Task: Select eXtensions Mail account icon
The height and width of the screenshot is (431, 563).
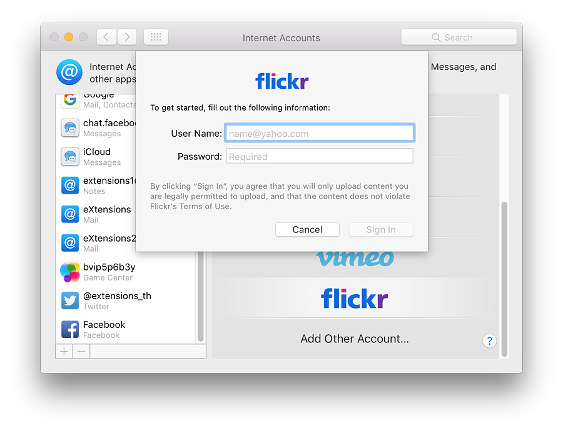Action: pyautogui.click(x=70, y=214)
